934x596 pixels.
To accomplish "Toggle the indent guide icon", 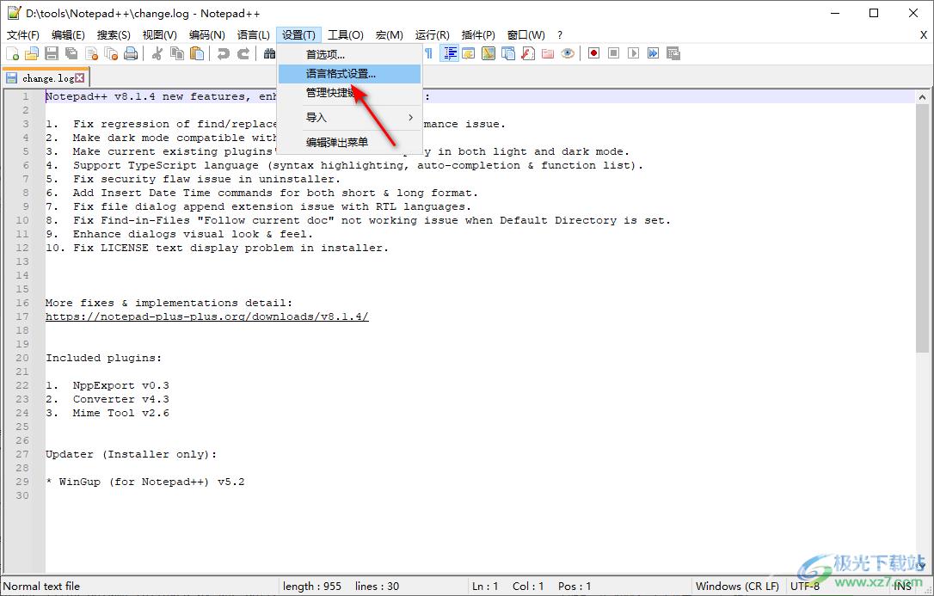I will 449,53.
